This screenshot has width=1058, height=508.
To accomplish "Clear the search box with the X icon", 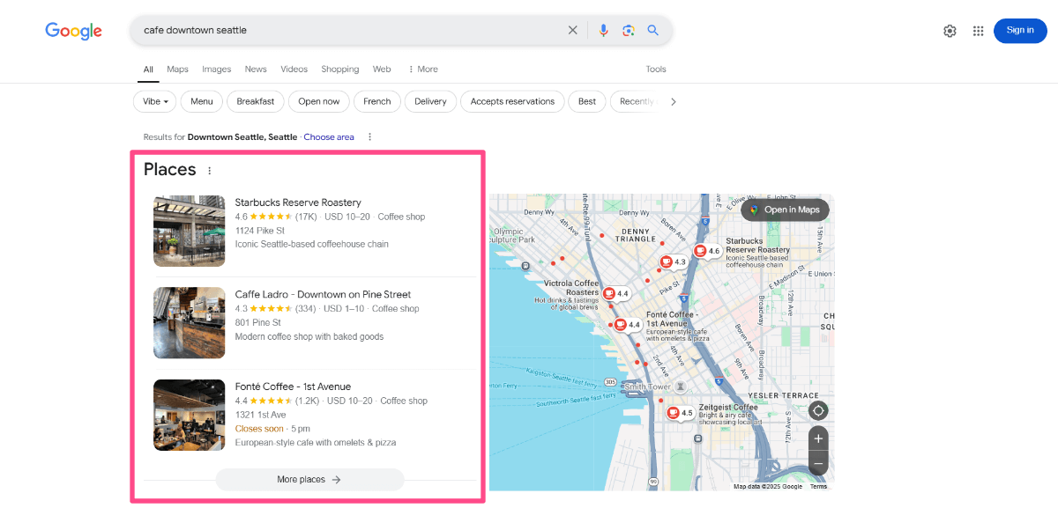I will (x=573, y=30).
